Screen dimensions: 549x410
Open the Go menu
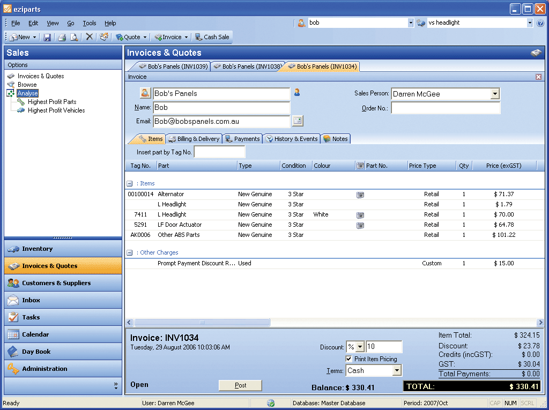pyautogui.click(x=71, y=23)
